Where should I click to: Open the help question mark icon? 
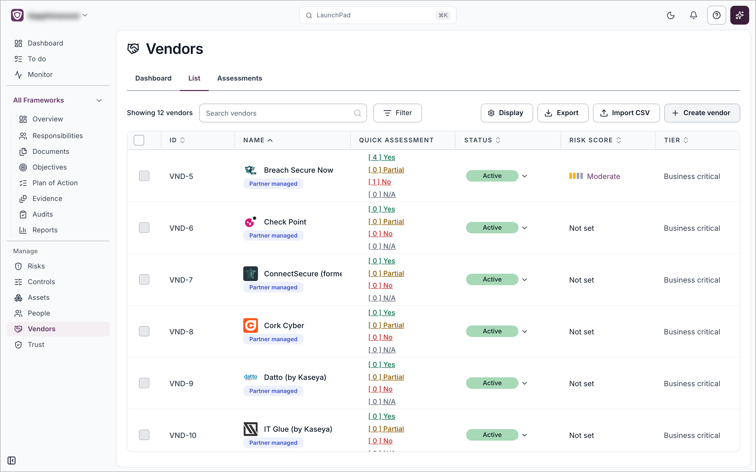point(716,15)
